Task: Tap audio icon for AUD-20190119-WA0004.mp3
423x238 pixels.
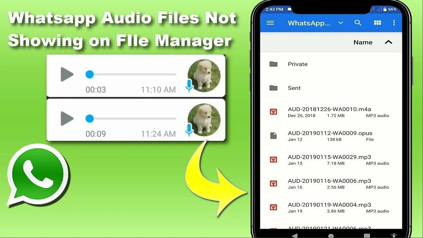Action: 273,207
